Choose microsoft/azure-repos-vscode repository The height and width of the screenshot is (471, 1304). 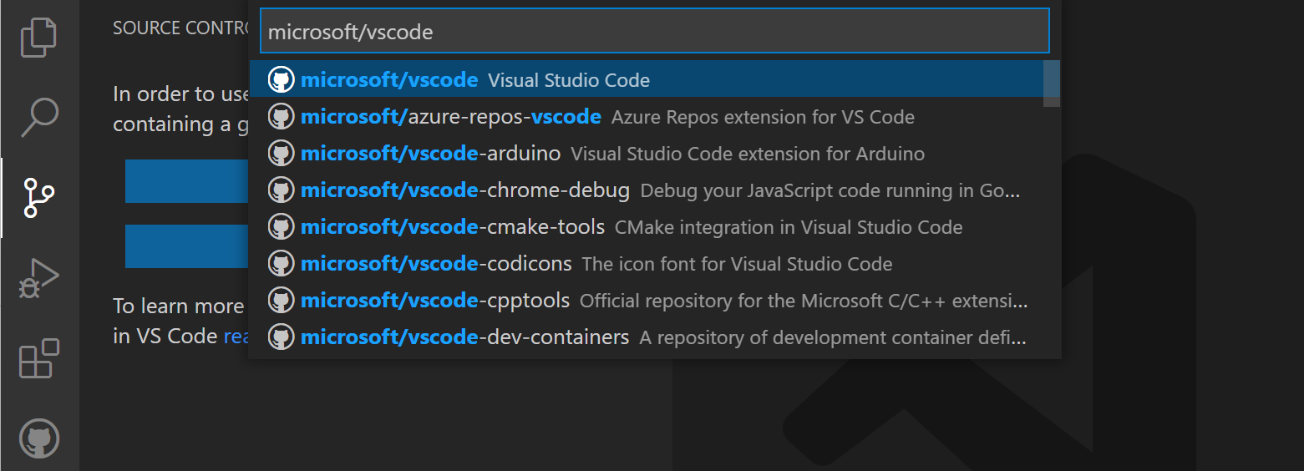tap(451, 117)
